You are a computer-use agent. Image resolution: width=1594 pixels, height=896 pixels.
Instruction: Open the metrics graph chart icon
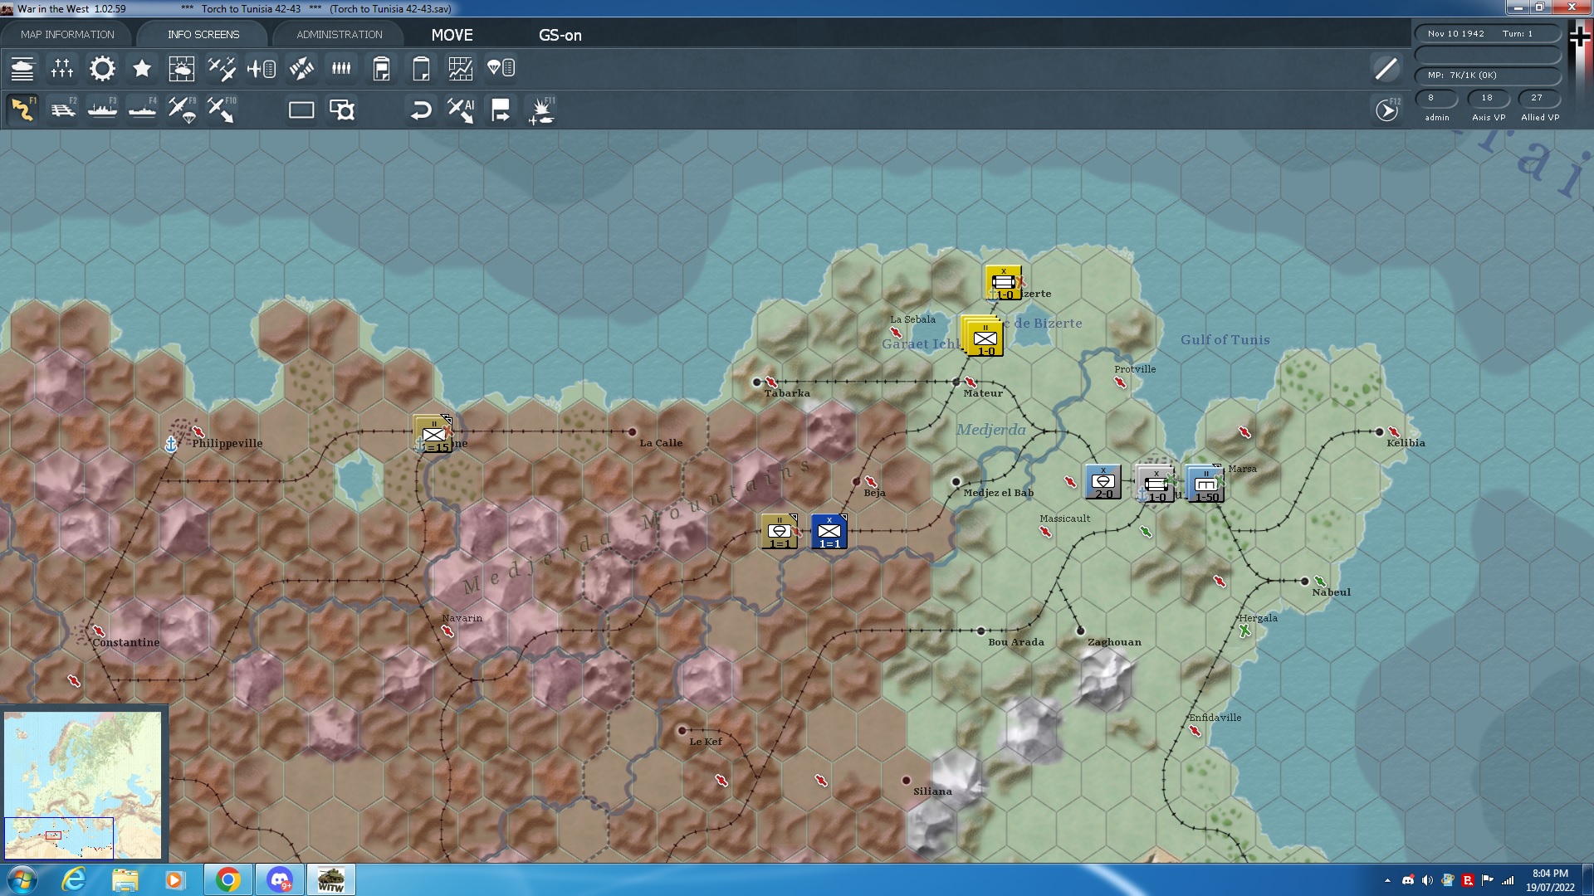pos(461,69)
